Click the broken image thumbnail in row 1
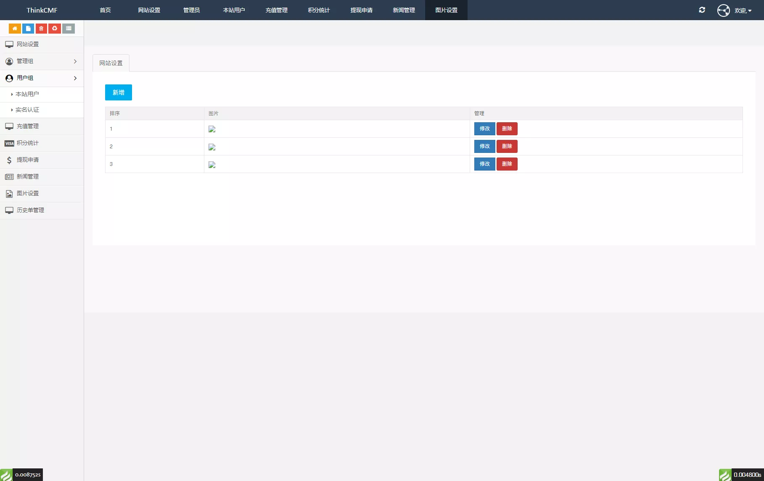Screen dimensions: 764x481 [x=212, y=129]
